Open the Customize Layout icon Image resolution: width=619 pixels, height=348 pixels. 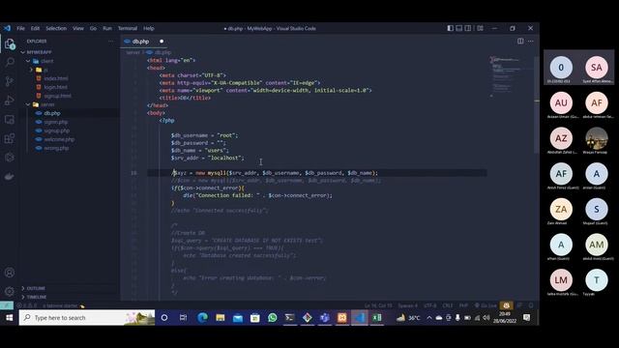coord(480,28)
